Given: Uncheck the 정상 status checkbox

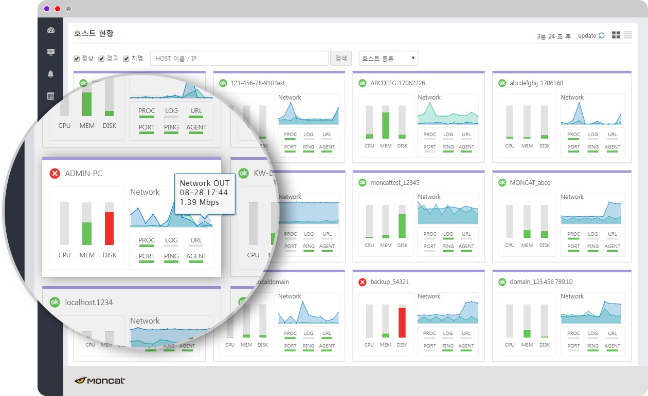Looking at the screenshot, I should pos(77,59).
